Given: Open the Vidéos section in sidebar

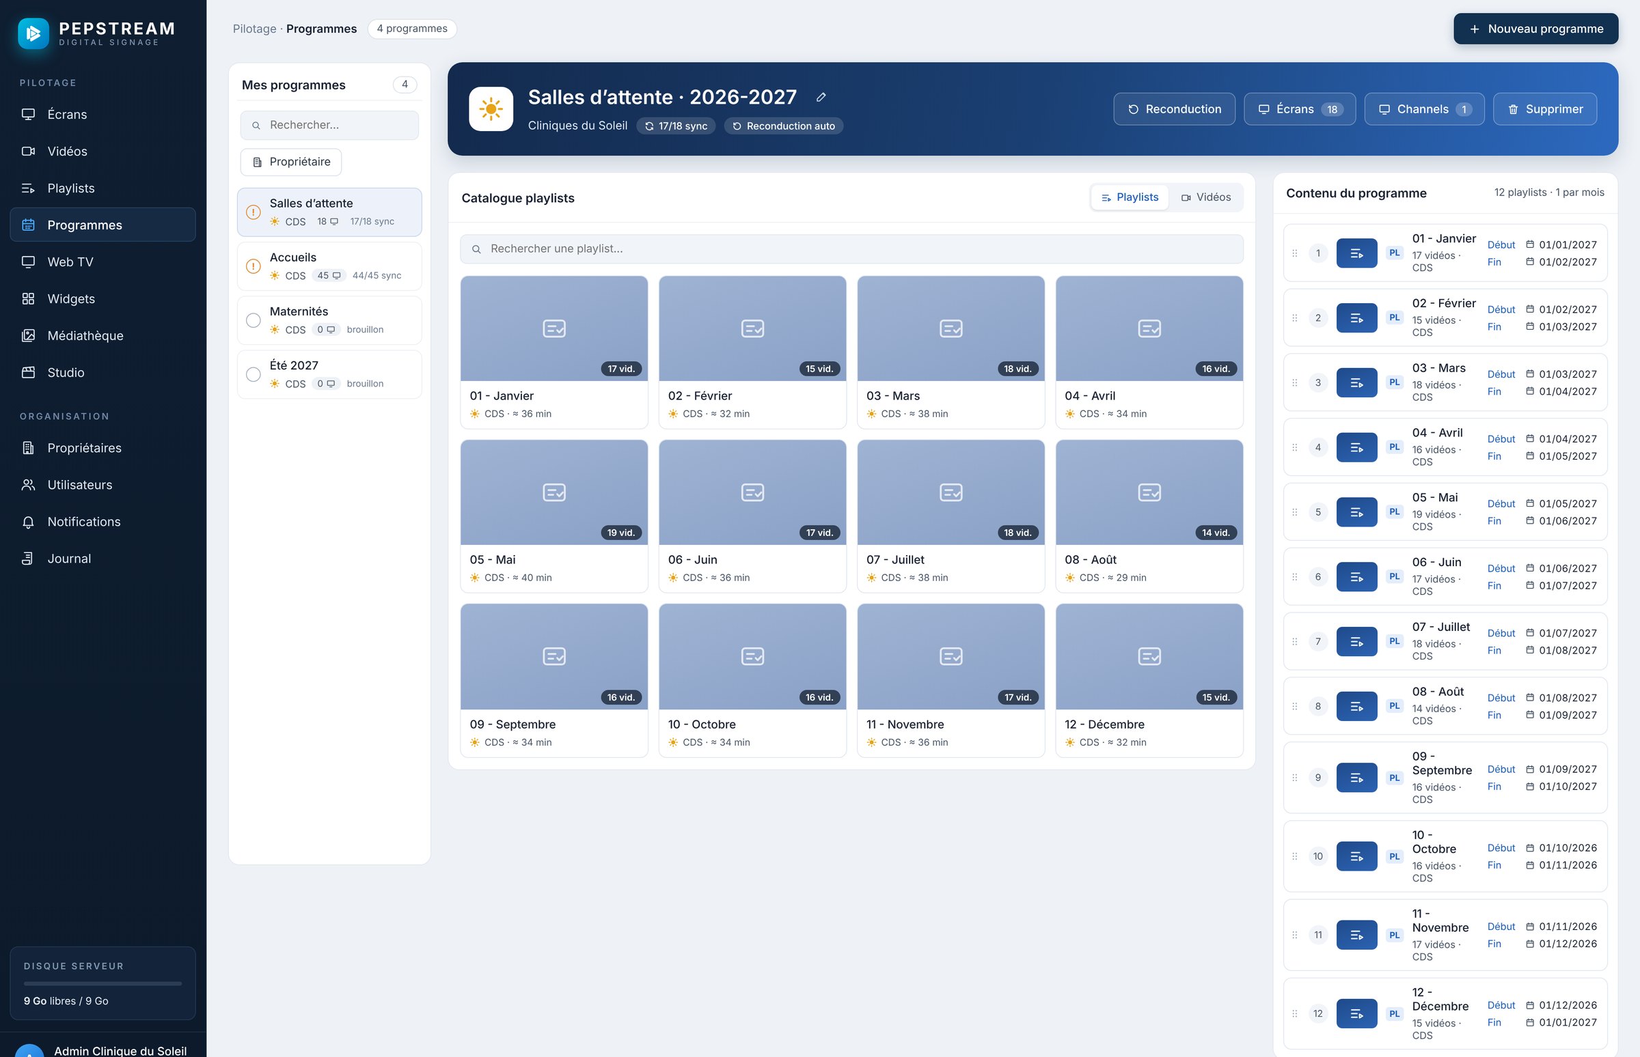Looking at the screenshot, I should coord(103,151).
